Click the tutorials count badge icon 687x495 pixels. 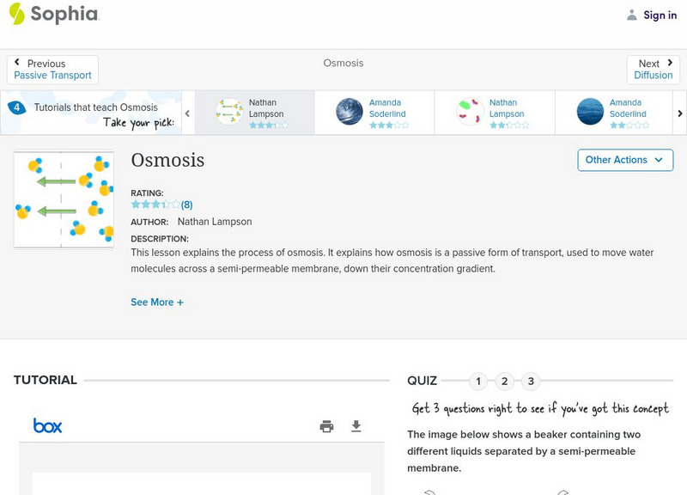(x=15, y=107)
